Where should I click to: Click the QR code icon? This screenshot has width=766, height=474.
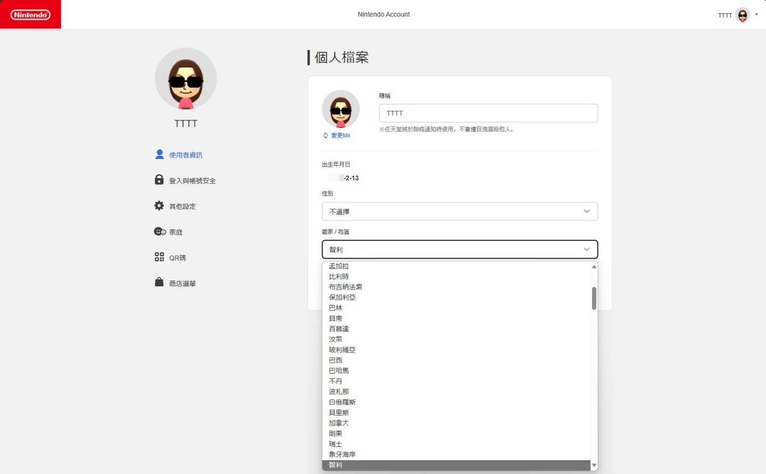159,257
